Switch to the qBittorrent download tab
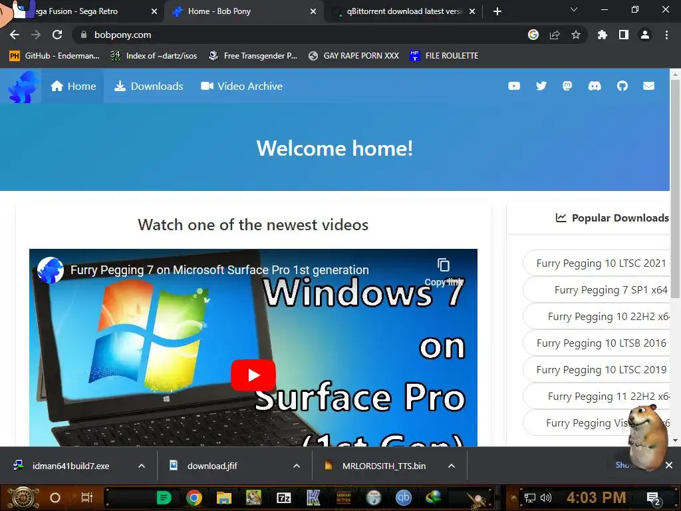 (x=404, y=11)
